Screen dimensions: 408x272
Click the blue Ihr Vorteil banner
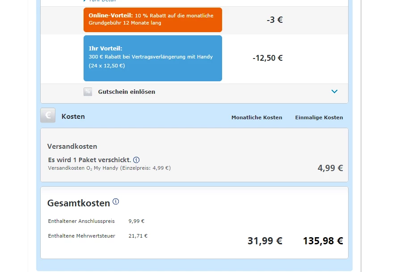coord(152,58)
